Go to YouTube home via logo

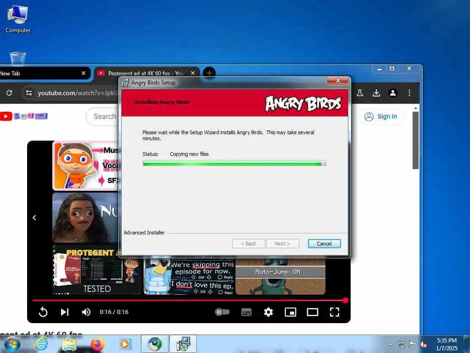[x=24, y=116]
